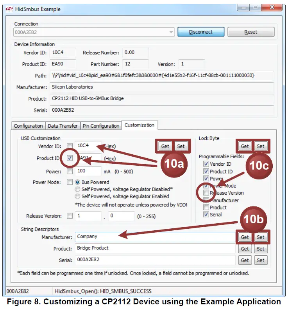Click the Device Information Serial field
The height and width of the screenshot is (311, 288).
(162, 110)
